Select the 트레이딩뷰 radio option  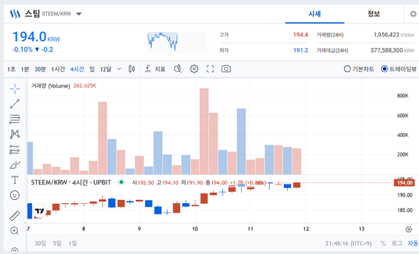(399, 69)
